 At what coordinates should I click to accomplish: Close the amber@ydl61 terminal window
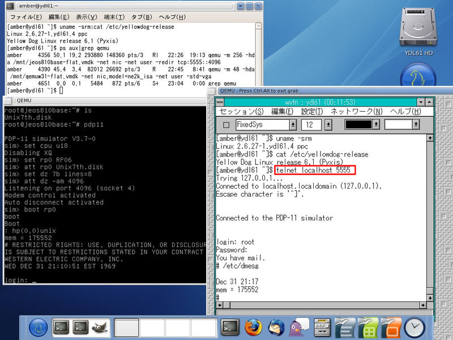(258, 6)
